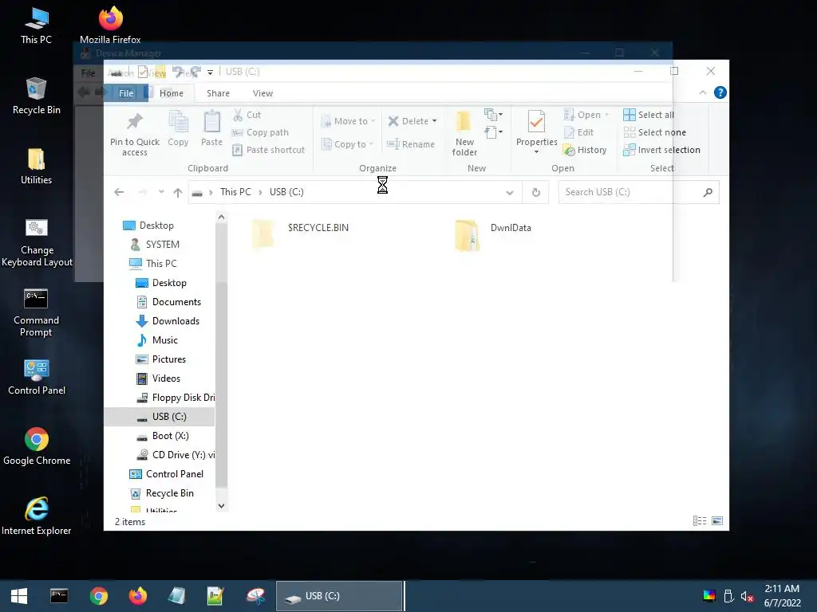Open the File tab

coord(126,93)
